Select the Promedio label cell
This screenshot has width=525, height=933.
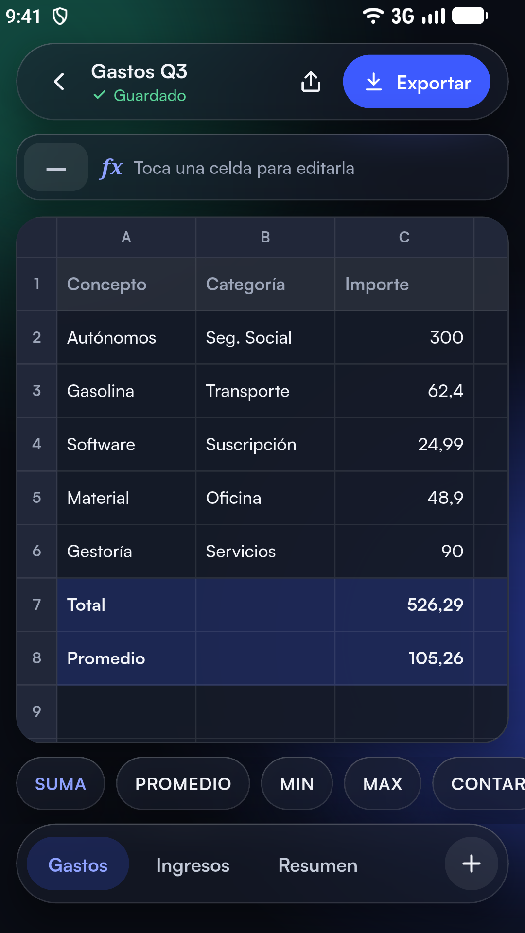click(126, 658)
